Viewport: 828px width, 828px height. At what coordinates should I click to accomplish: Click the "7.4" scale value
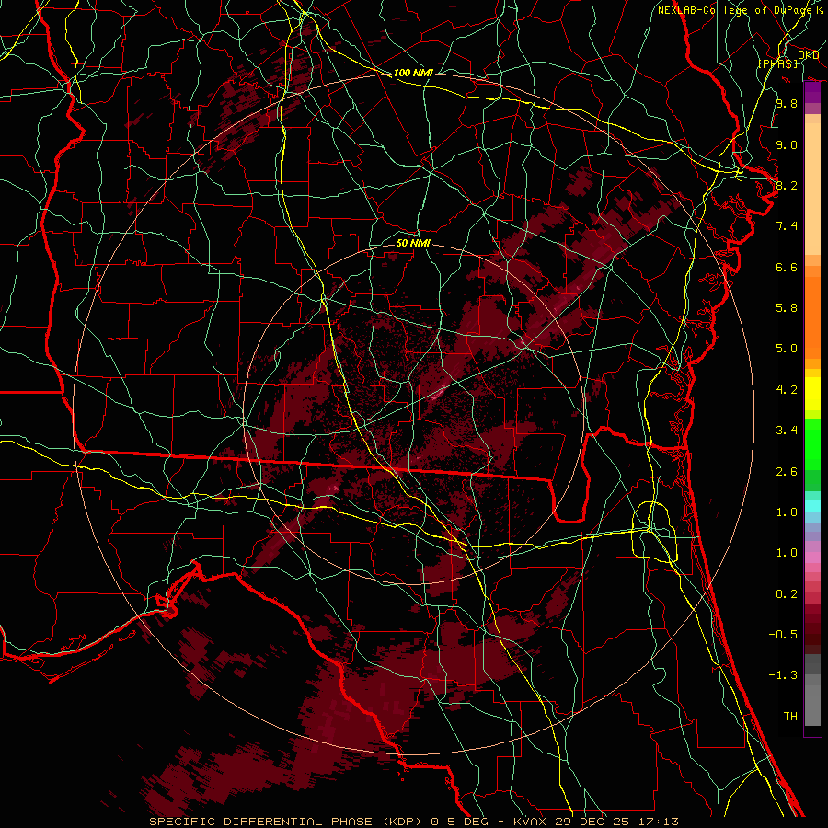(787, 226)
